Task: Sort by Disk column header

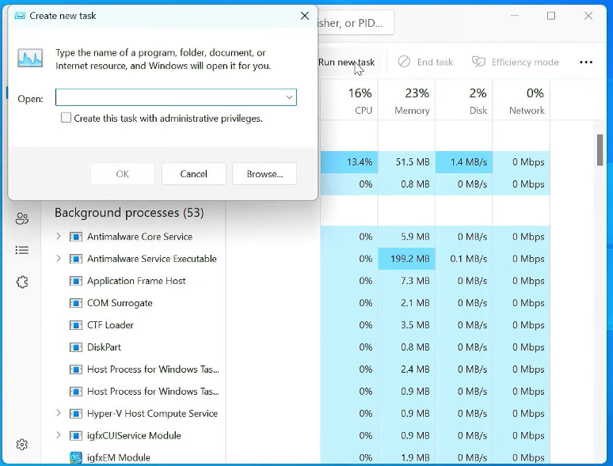Action: point(464,100)
